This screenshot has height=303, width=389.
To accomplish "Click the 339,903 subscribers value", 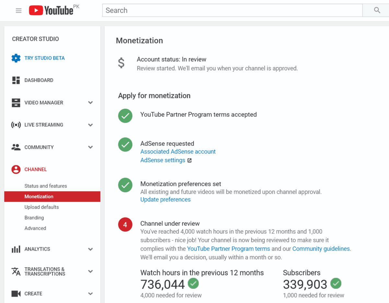I will coord(305,285).
